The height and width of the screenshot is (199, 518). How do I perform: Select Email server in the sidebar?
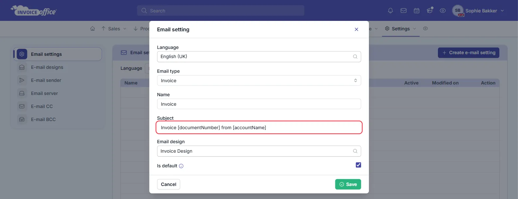(44, 93)
